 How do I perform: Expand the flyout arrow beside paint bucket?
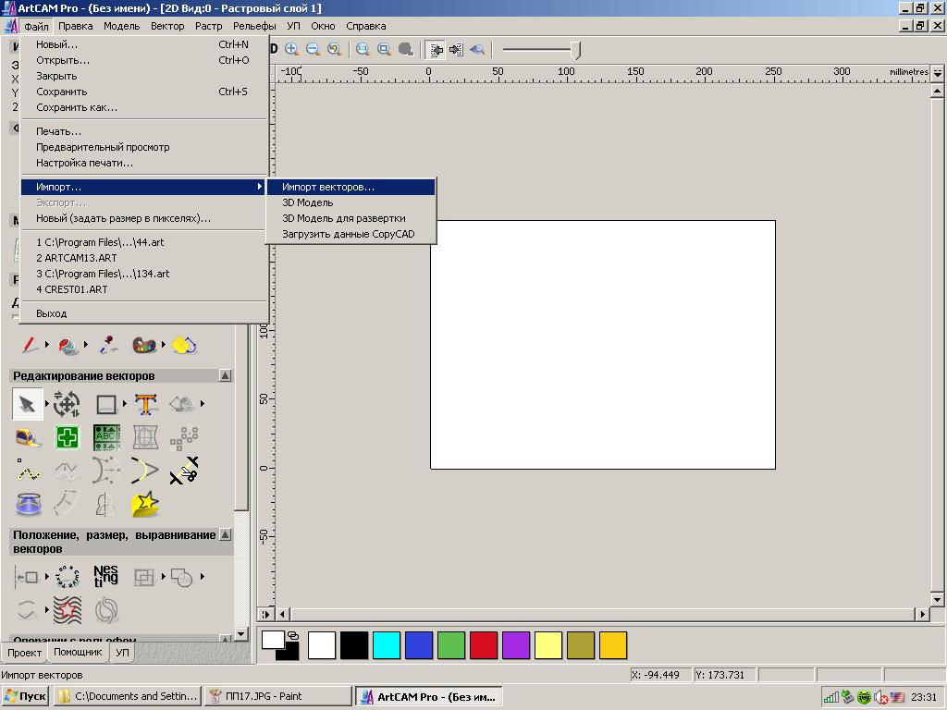click(x=85, y=345)
